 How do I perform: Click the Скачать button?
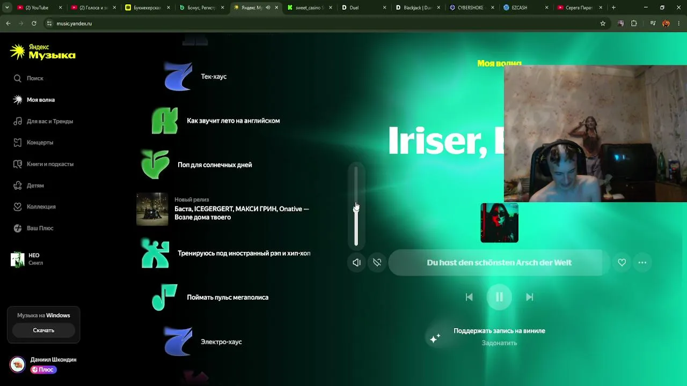click(43, 330)
